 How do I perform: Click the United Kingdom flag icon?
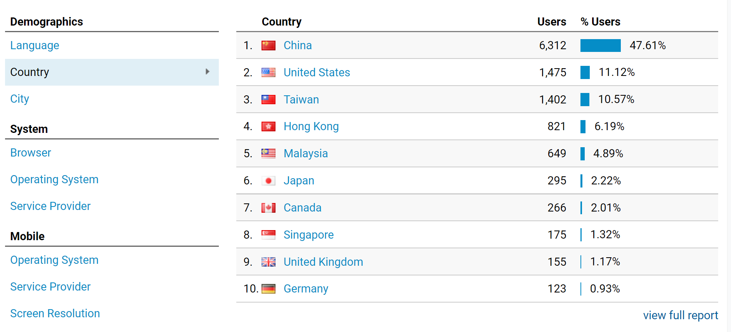click(268, 262)
